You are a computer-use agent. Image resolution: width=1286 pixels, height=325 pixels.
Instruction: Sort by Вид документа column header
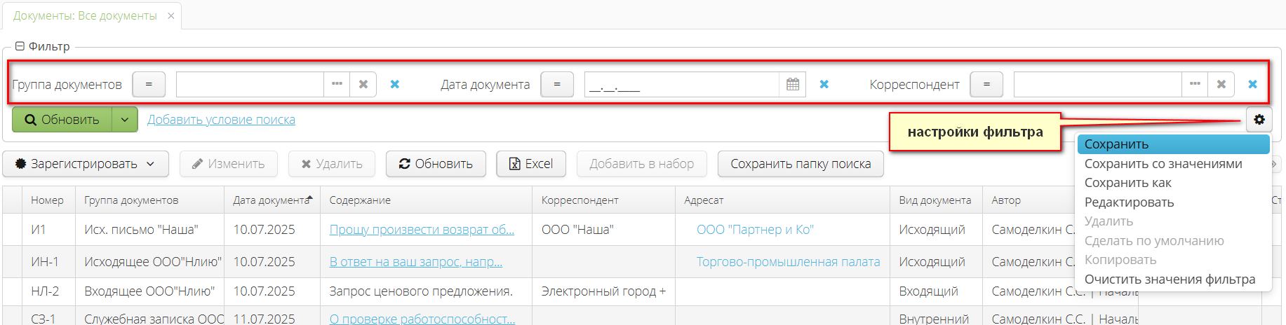tap(935, 200)
